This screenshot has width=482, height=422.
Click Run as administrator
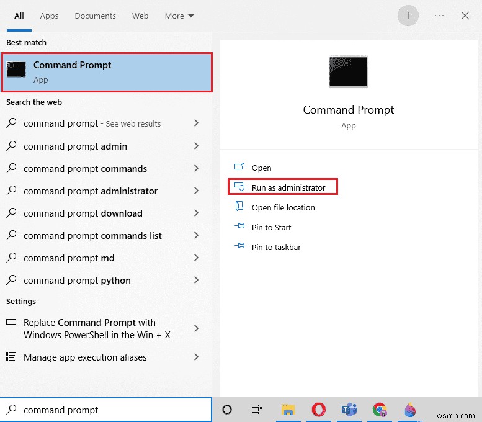288,187
